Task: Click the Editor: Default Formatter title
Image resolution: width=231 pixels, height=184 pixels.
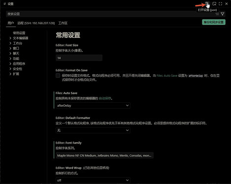Action: pos(73,118)
